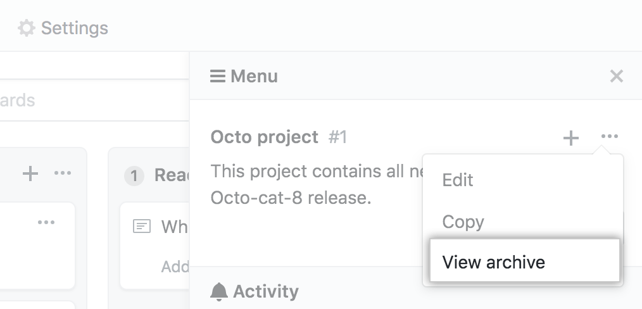Click the hamburger icon beside Menu
This screenshot has height=309, width=642.
218,77
